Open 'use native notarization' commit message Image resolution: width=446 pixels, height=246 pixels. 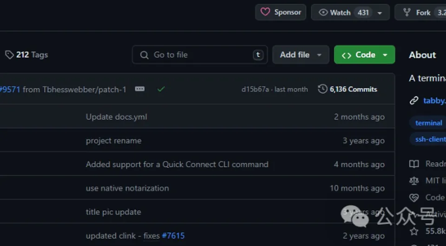127,188
